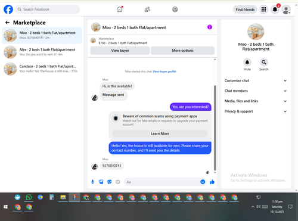Click Moo's avatar beside the phone number
The height and width of the screenshot is (221, 298).
[x=95, y=166]
